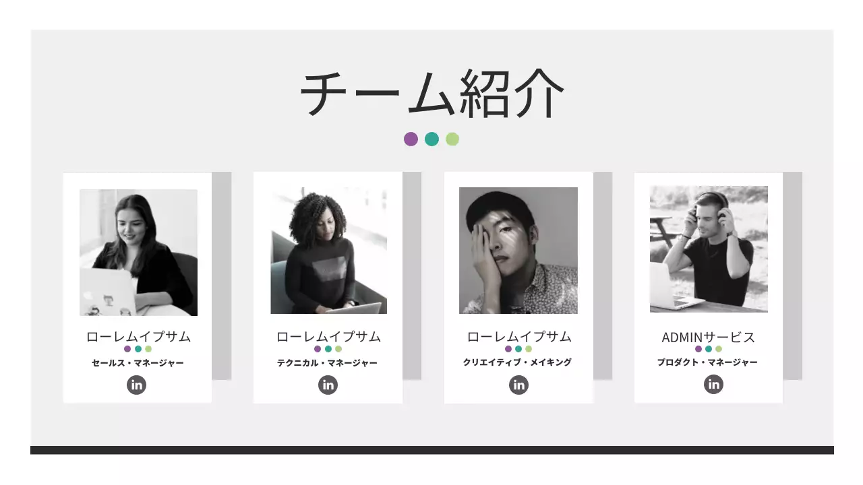
Task: Select the photo of woman with laptop stickers
Action: (x=138, y=253)
